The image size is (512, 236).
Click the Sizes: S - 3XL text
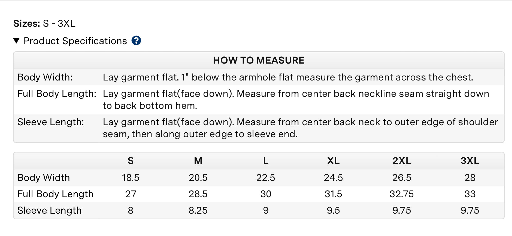point(44,23)
